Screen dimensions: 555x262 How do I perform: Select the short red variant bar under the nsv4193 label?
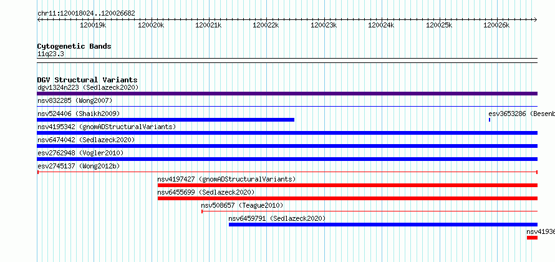click(x=532, y=238)
